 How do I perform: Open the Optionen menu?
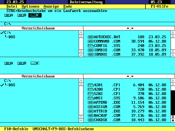[30, 7]
